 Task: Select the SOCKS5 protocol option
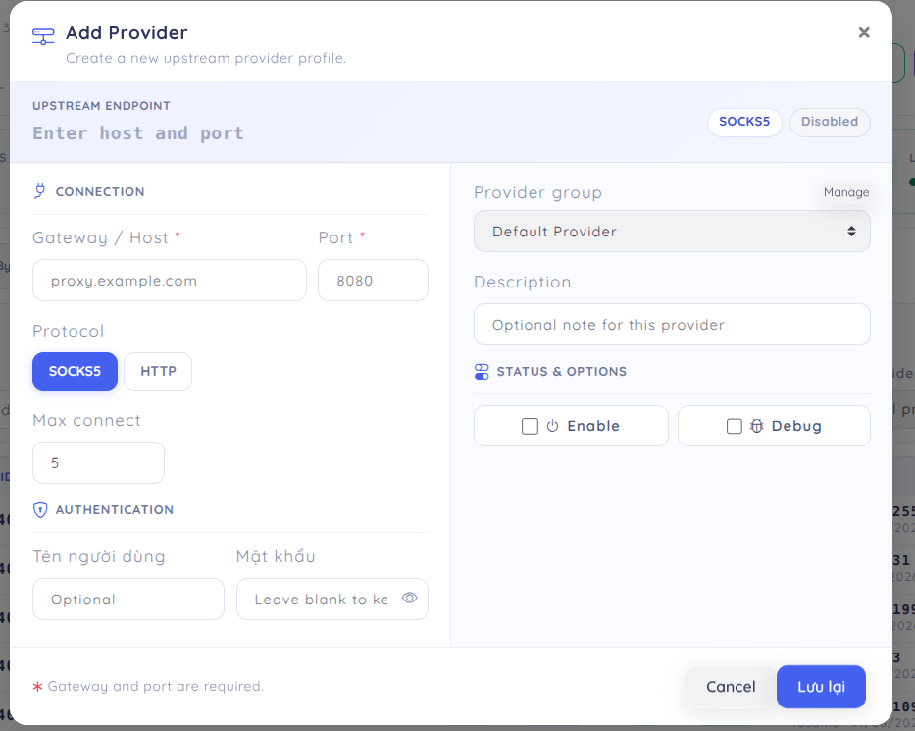tap(75, 371)
